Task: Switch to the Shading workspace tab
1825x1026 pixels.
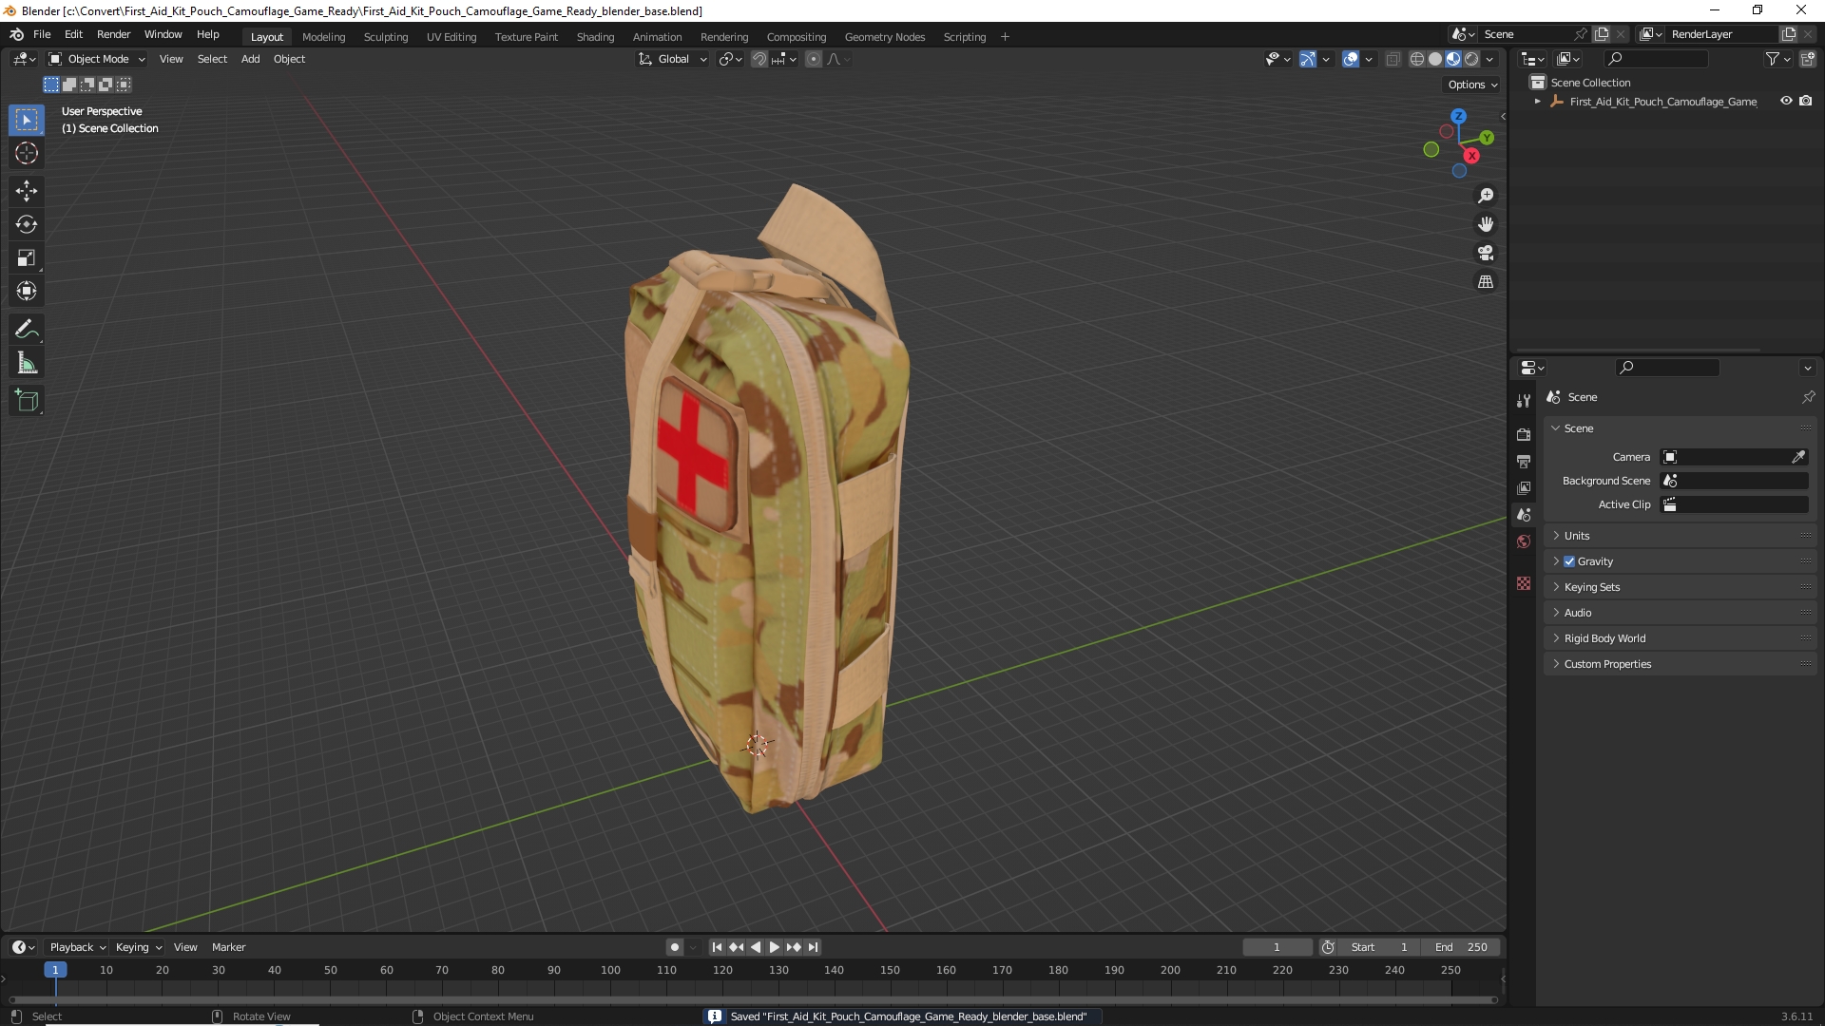Action: pyautogui.click(x=595, y=37)
